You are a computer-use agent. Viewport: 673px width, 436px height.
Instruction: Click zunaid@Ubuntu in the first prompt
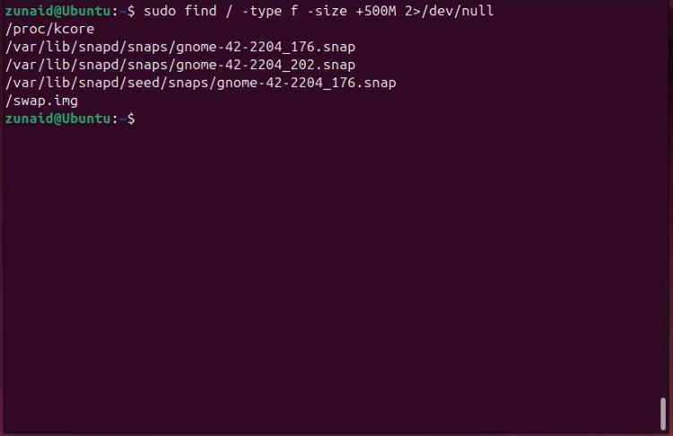point(58,11)
